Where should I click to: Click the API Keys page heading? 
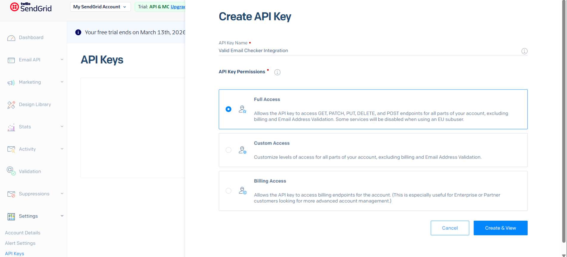coord(102,60)
